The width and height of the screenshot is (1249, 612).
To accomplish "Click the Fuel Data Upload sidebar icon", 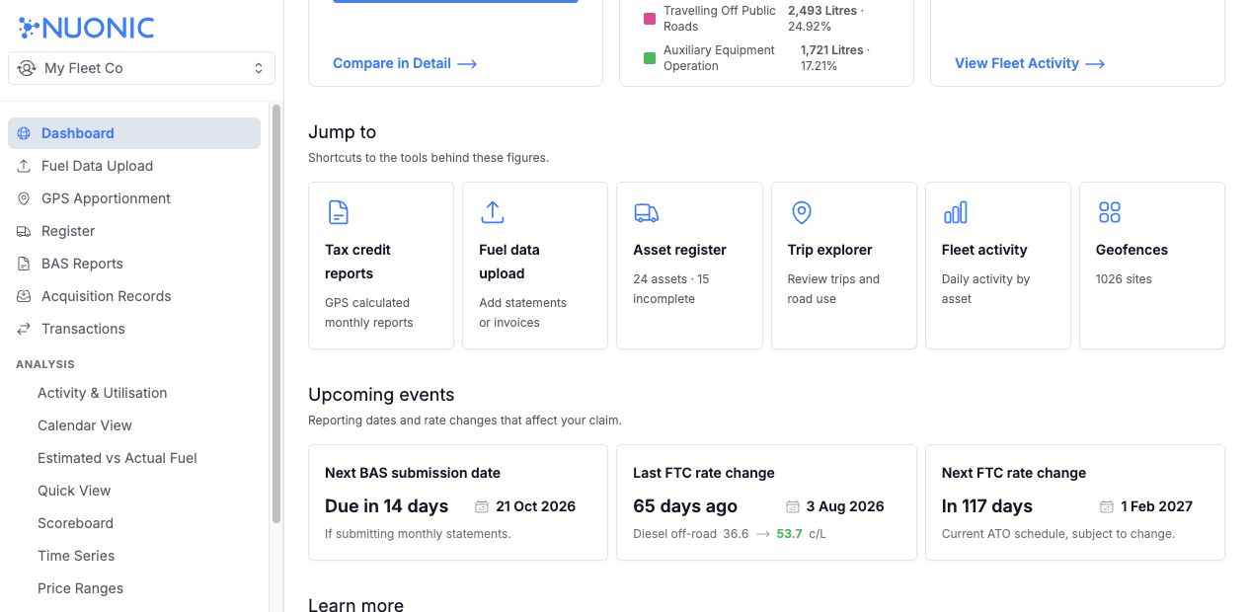I will (x=24, y=166).
